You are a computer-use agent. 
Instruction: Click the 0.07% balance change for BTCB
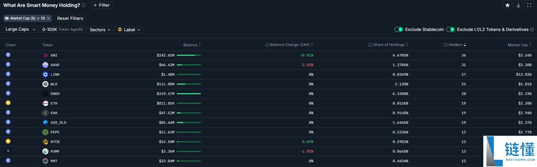click(x=308, y=142)
